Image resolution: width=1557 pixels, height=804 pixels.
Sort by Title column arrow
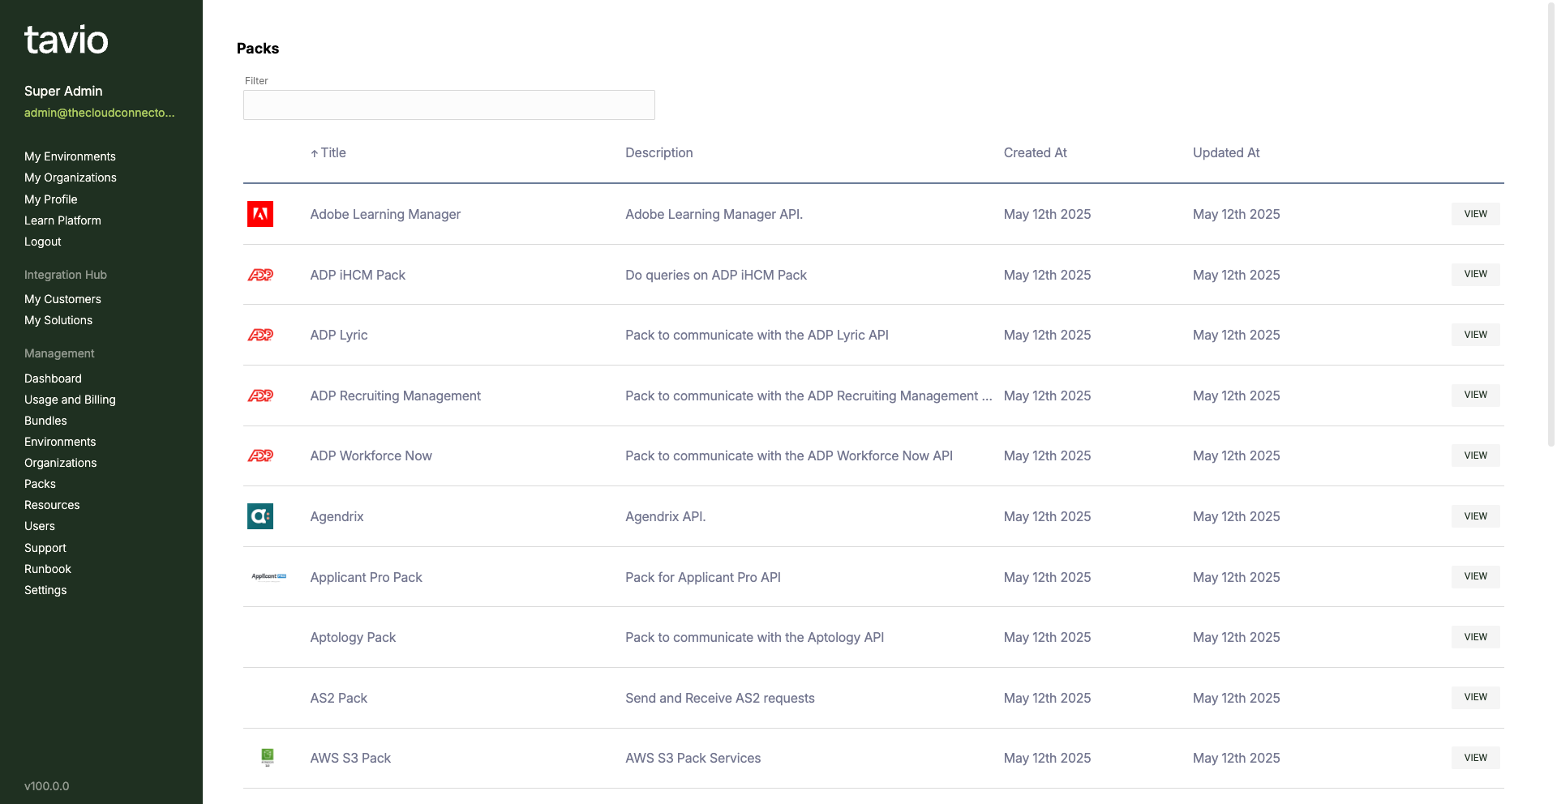[x=315, y=153]
